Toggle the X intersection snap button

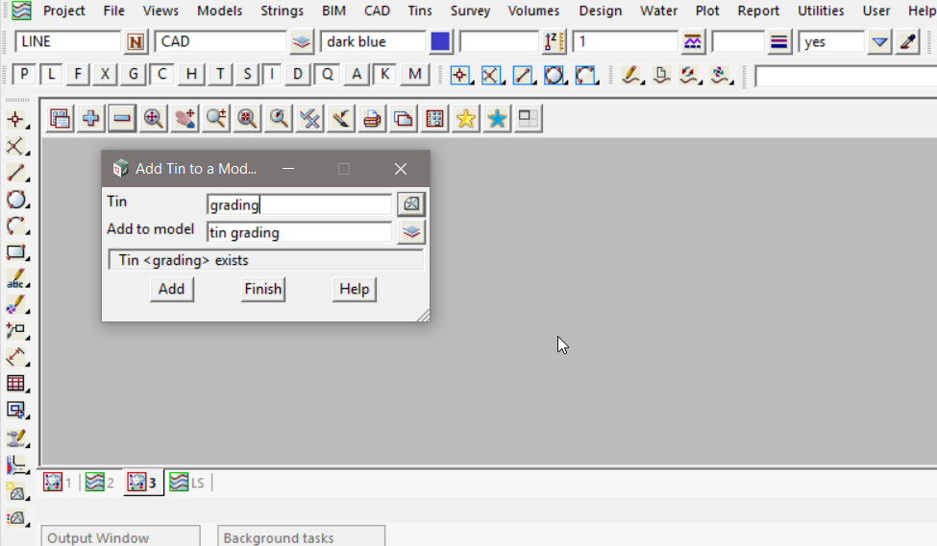105,75
